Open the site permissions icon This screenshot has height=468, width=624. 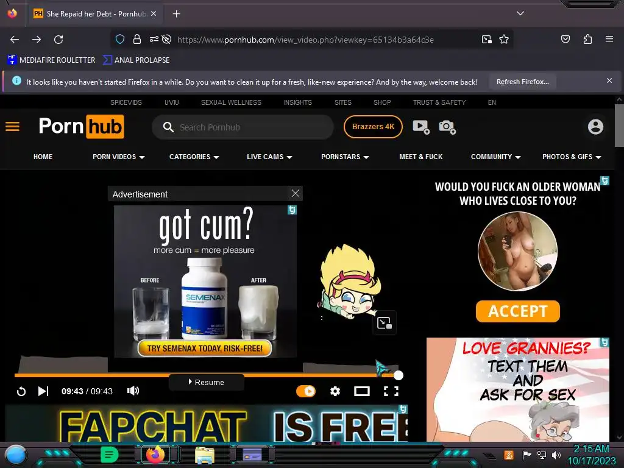(154, 40)
